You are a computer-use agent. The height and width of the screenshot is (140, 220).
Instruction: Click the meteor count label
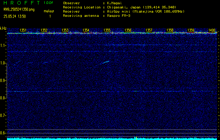tap(49, 11)
